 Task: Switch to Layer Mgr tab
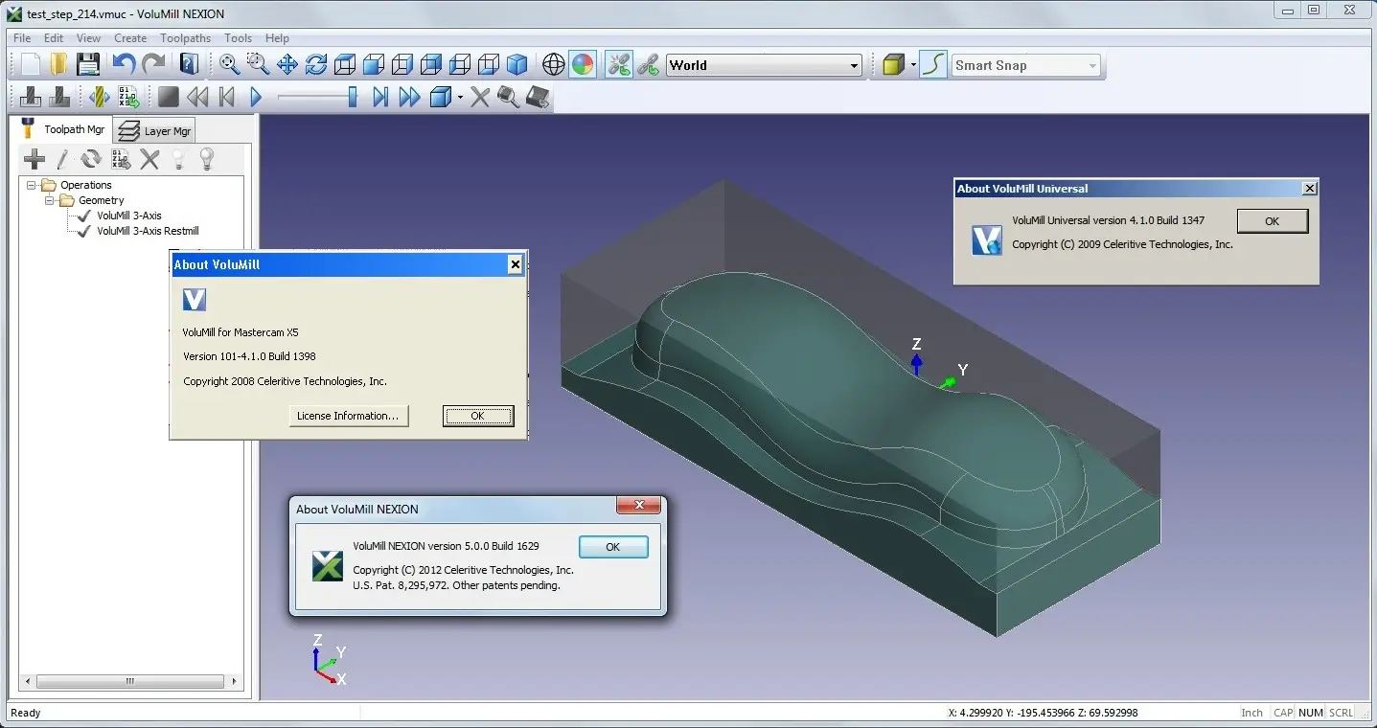pyautogui.click(x=156, y=130)
